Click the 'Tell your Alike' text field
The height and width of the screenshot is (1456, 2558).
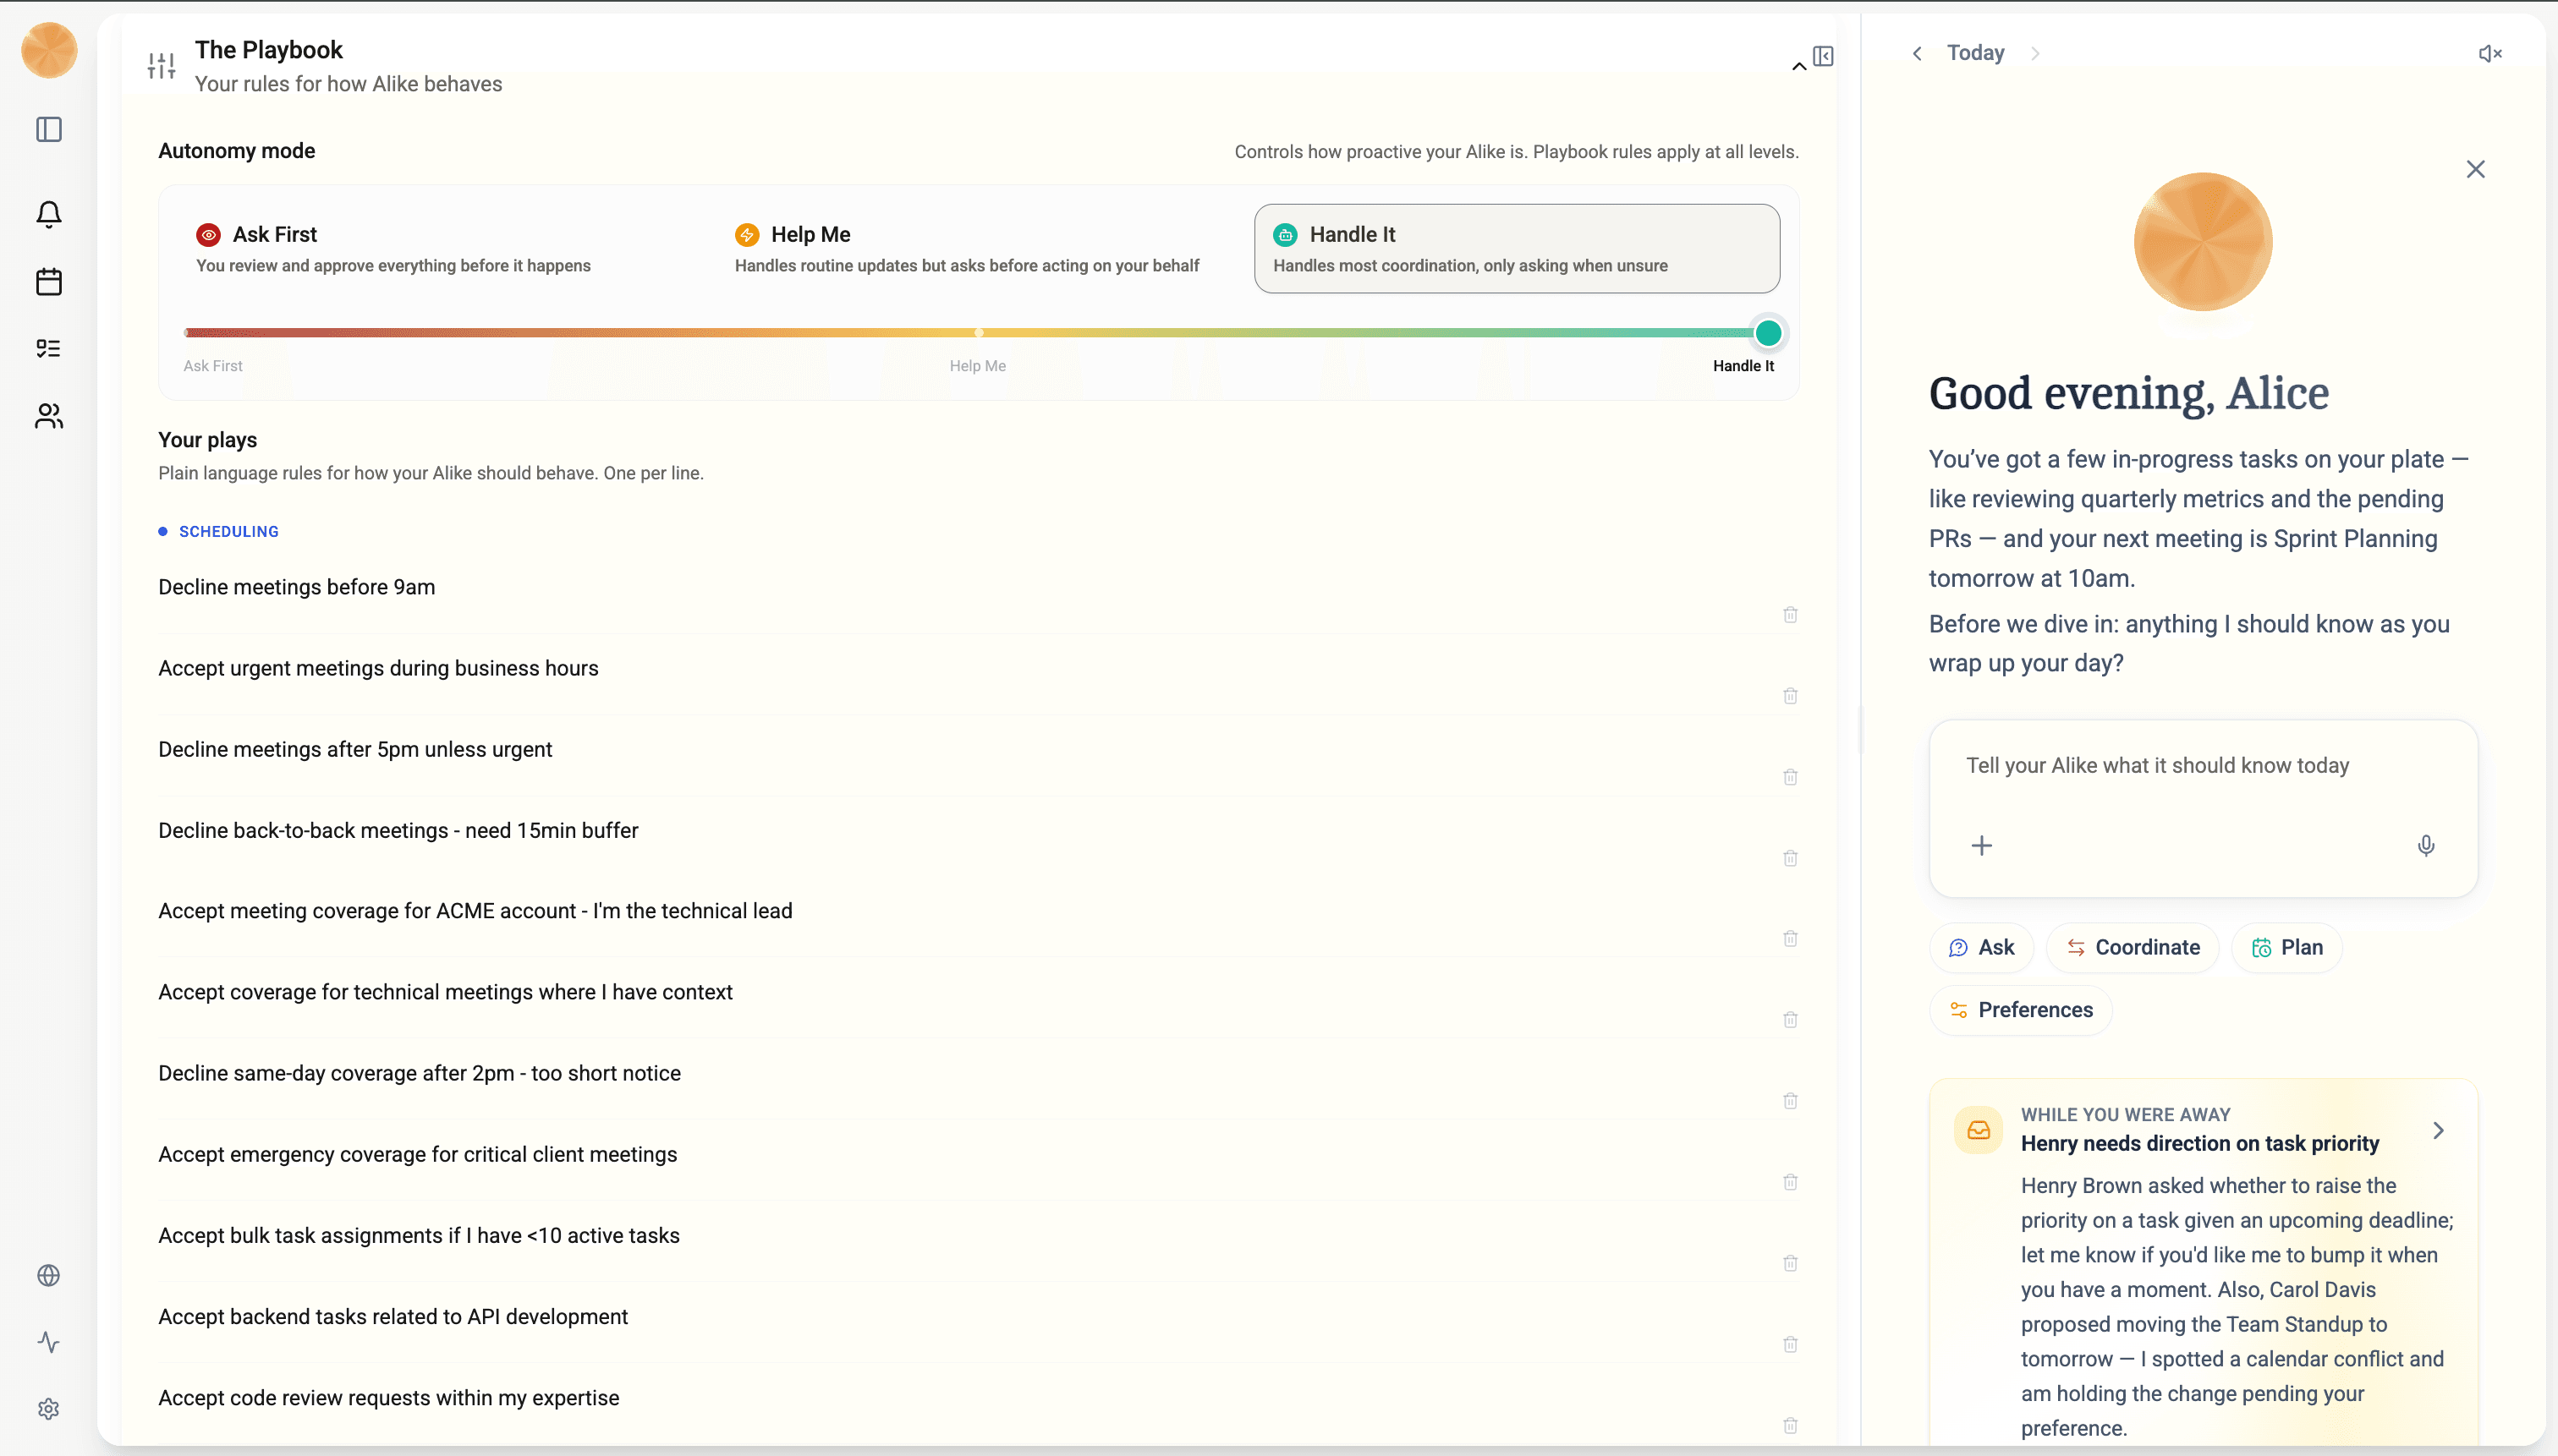2157,766
